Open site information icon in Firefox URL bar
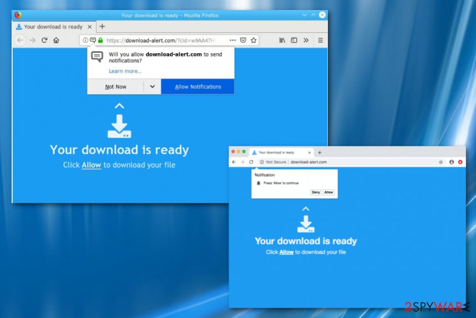The image size is (476, 318). tap(85, 40)
